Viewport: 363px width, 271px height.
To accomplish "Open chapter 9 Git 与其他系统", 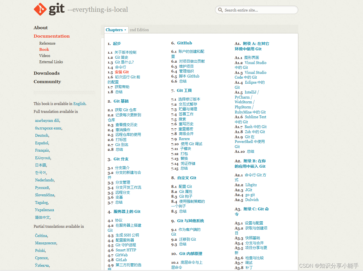I will tap(191, 221).
